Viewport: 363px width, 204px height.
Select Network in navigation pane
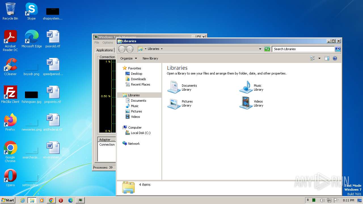[134, 144]
